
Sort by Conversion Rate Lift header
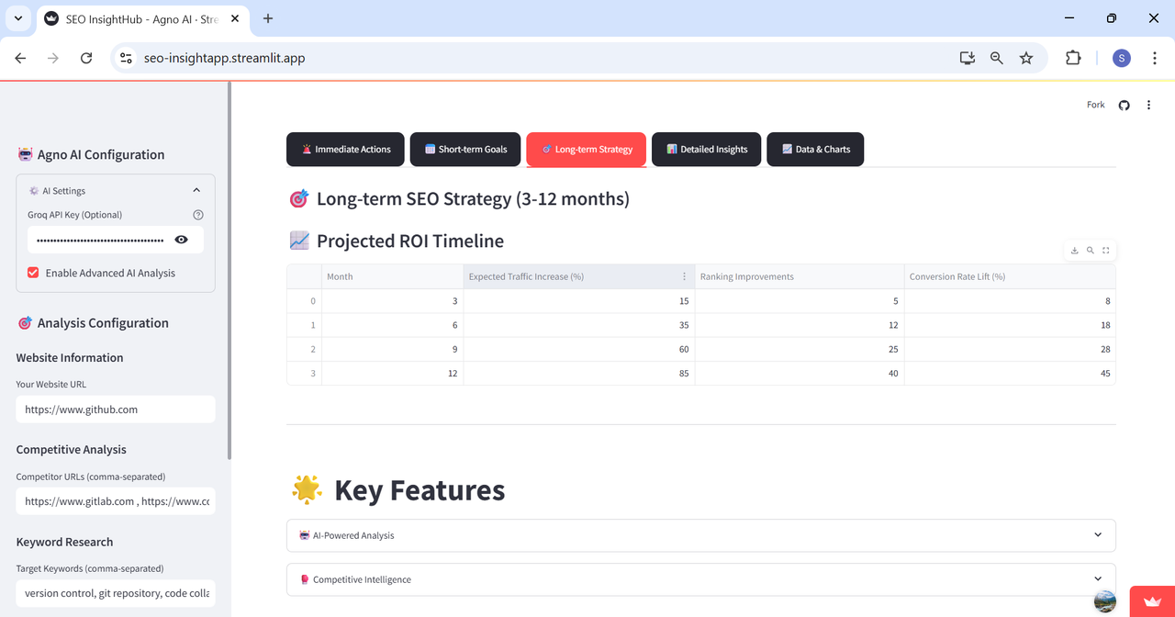coord(1010,276)
